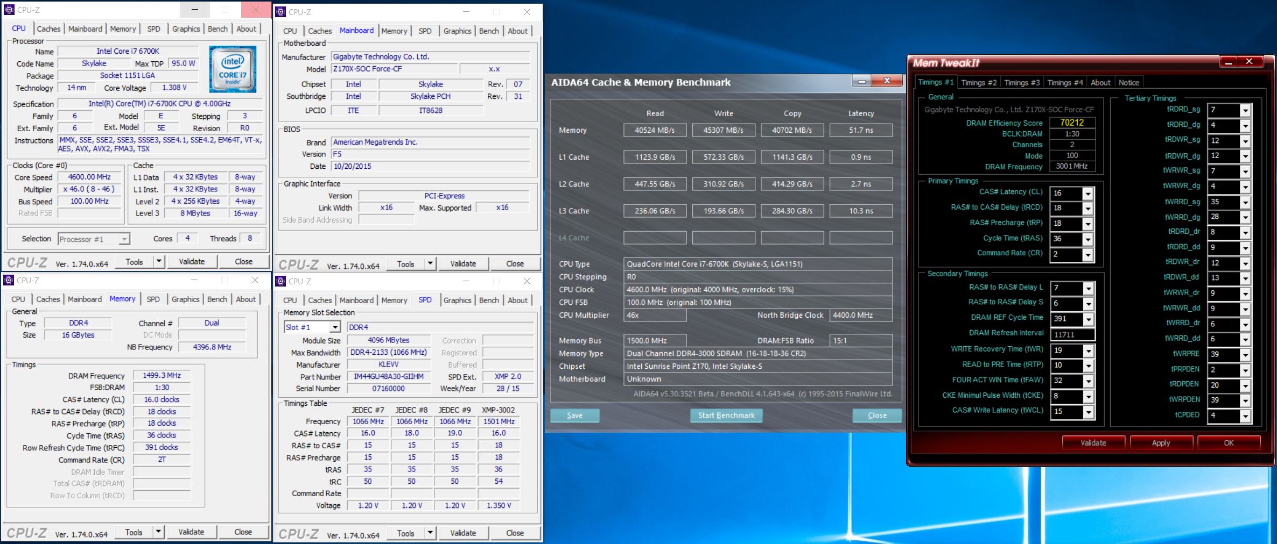Expand the tWRPRE tertiary timing dropdown
Screen dimensions: 1277x544
pos(1245,355)
